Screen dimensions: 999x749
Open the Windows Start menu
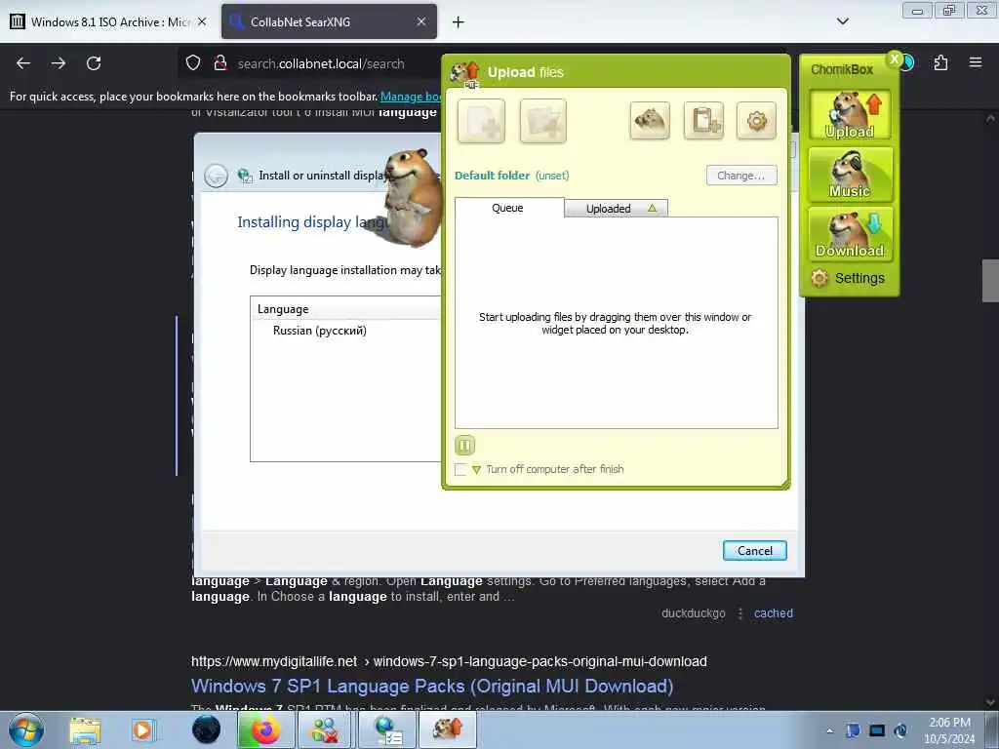pos(26,729)
